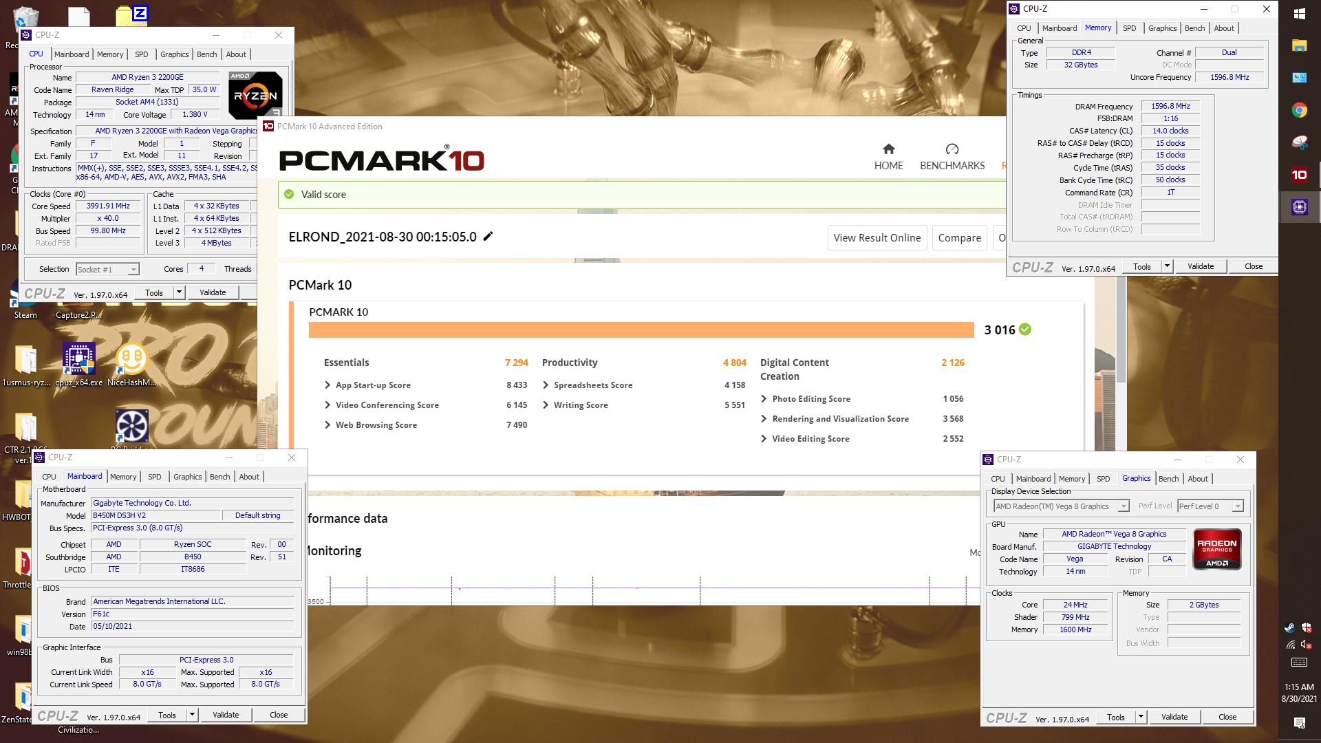Open the Socket #1 selection dropdown

(108, 270)
